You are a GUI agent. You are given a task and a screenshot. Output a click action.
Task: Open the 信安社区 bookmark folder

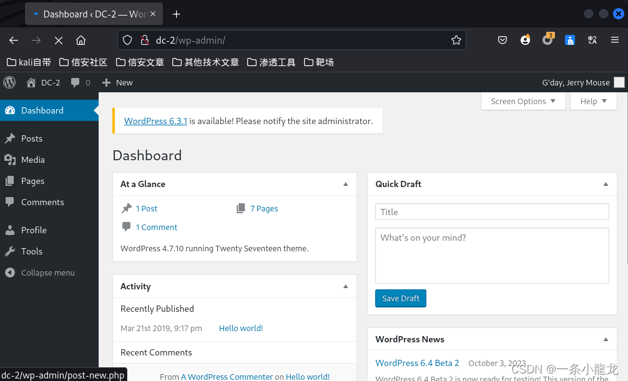(x=83, y=62)
